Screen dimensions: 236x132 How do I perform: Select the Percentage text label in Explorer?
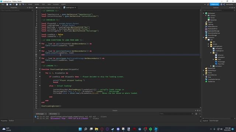pos(221,62)
